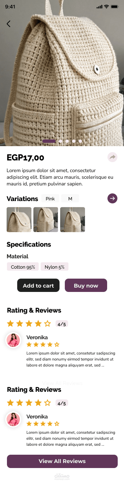Image resolution: width=124 pixels, height=490 pixels.
Task: Jump to last image carousel dot
Action: pyautogui.click(x=80, y=141)
